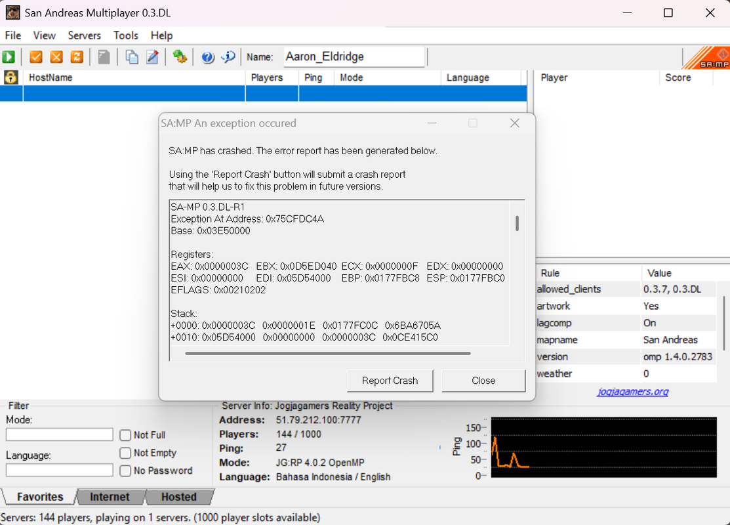
Task: Switch to the Favorites tab
Action: [39, 497]
